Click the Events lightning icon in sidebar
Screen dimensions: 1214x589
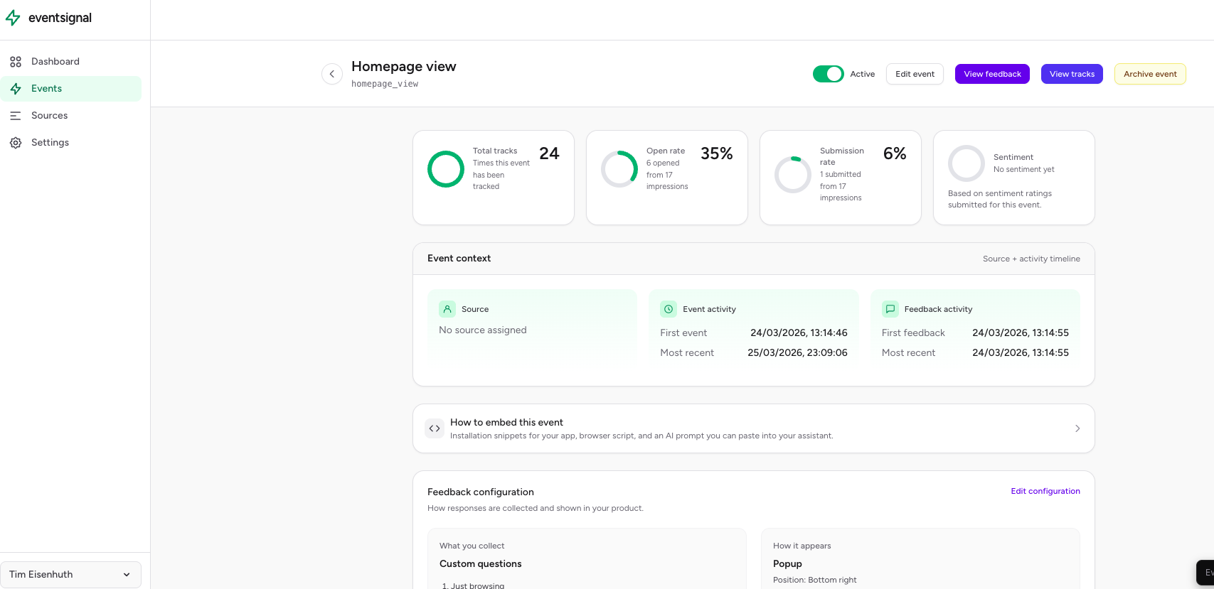click(16, 89)
